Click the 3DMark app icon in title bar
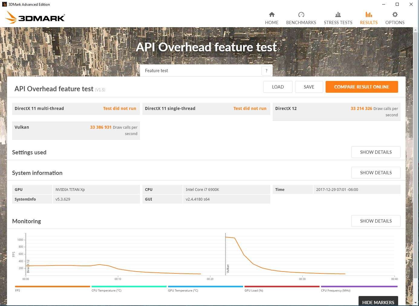This screenshot has width=419, height=306. [4, 4]
